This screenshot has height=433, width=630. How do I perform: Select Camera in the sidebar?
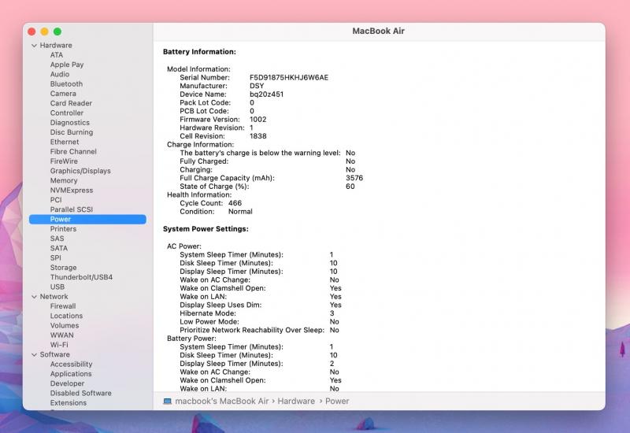pyautogui.click(x=63, y=94)
